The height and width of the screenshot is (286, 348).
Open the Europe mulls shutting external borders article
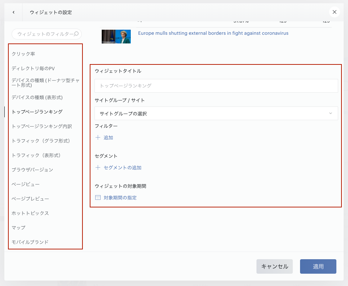tap(213, 33)
